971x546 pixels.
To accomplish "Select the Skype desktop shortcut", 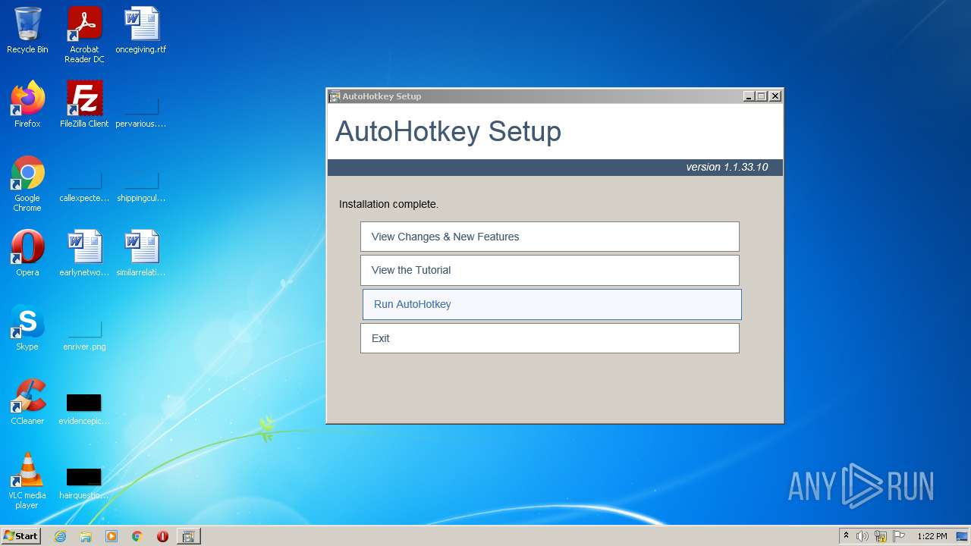I will tap(27, 328).
